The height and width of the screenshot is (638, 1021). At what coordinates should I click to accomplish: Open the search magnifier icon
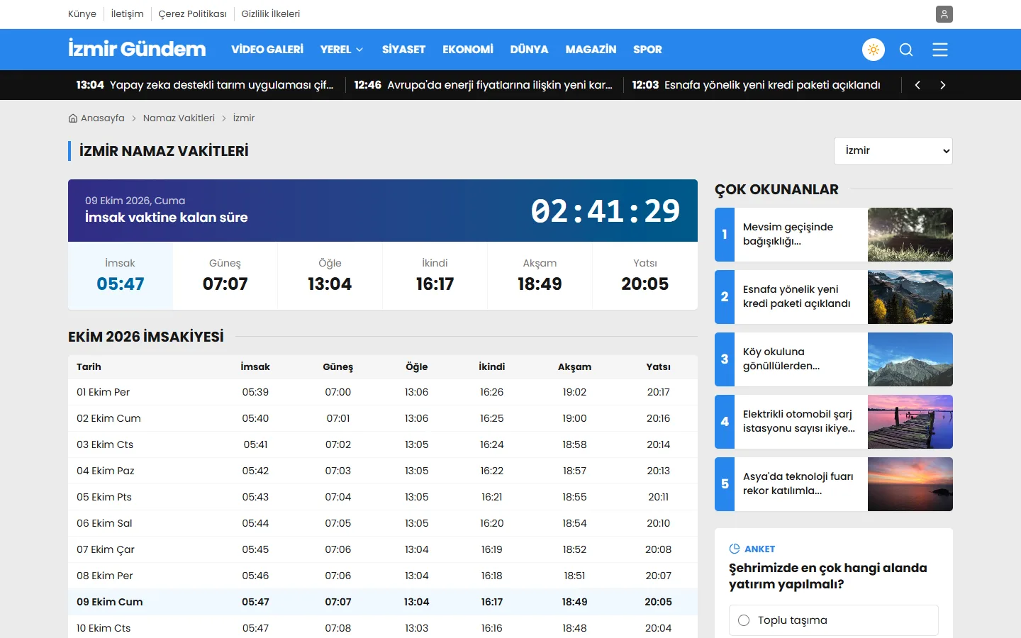(906, 50)
